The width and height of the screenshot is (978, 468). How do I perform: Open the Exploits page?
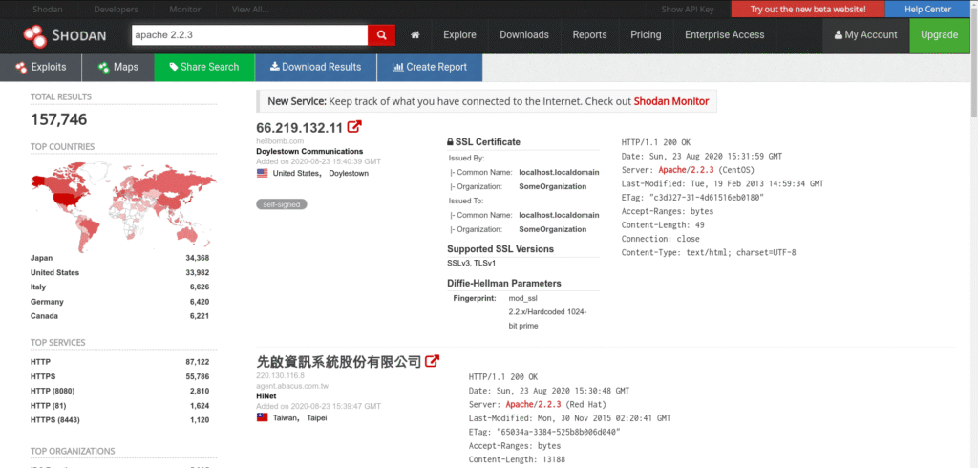pos(40,68)
